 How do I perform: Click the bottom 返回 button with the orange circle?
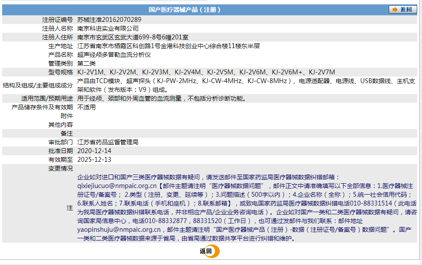click(209, 251)
